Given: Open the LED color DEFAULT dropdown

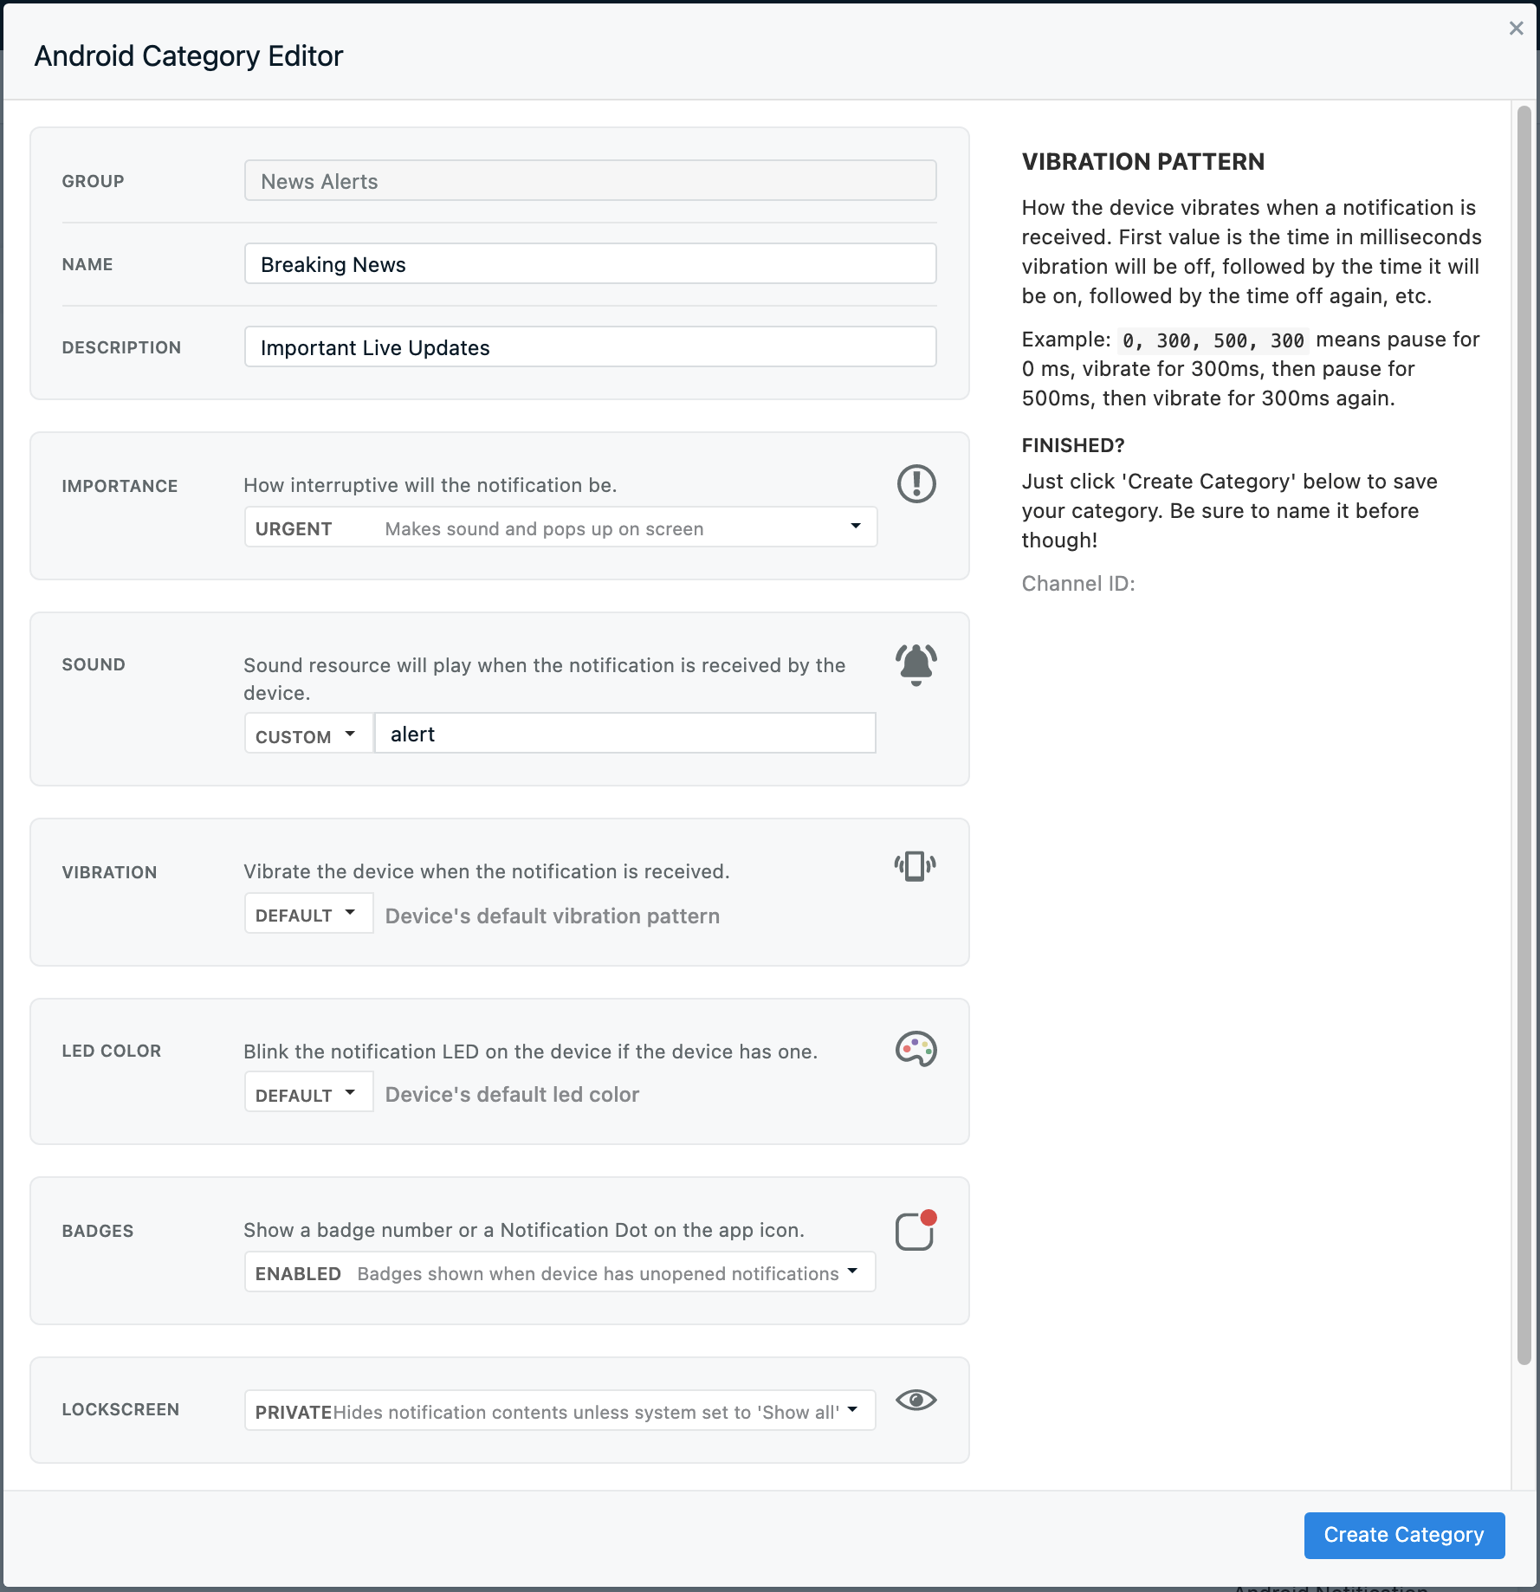Looking at the screenshot, I should coord(308,1093).
